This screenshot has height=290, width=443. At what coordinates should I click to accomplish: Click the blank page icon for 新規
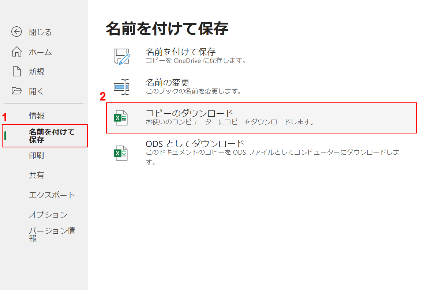pos(16,72)
